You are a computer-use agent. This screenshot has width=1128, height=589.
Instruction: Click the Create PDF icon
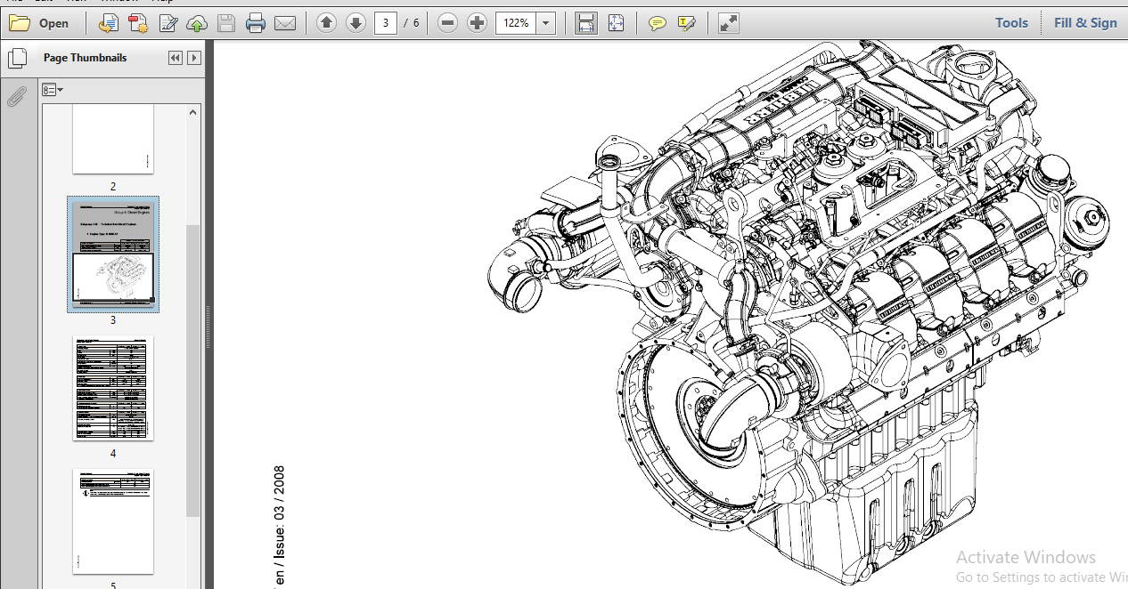[x=137, y=23]
